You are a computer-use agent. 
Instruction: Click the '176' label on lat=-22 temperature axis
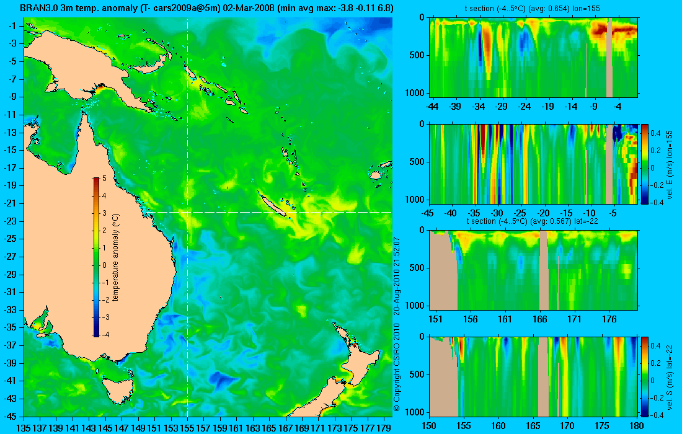pos(609,319)
